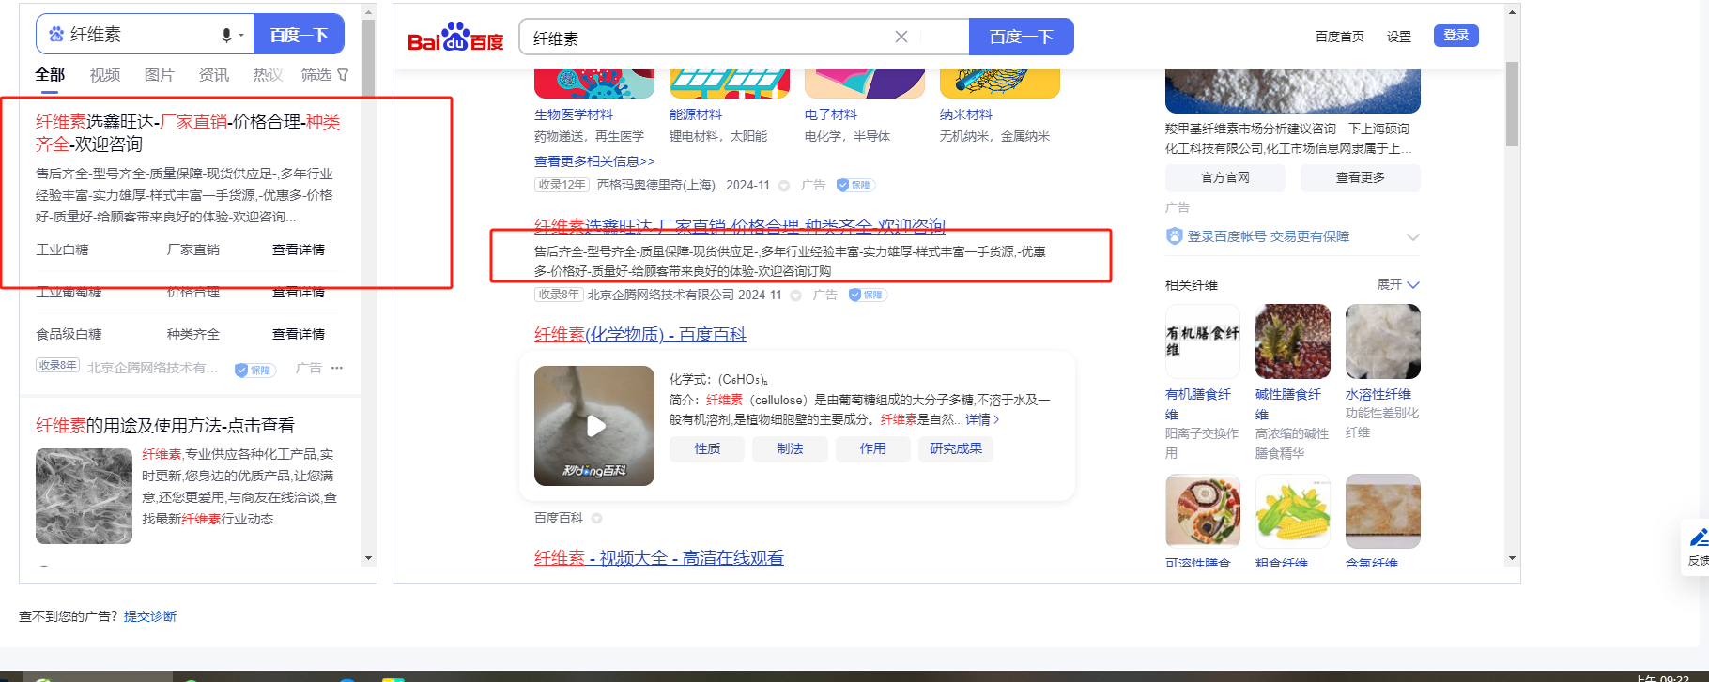Click 百度一下 in the desktop preview

click(x=1022, y=37)
